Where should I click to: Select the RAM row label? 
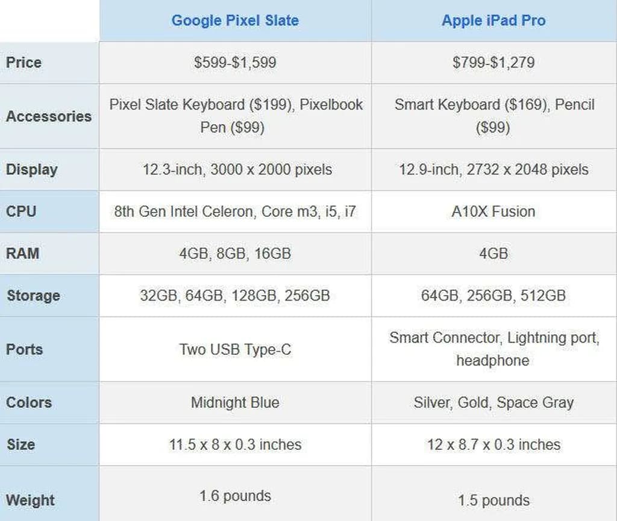click(22, 254)
